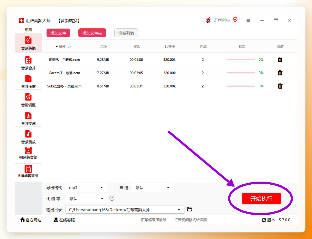The height and width of the screenshot is (239, 312).
Task: Click the 官方网站 home icon
Action: pyautogui.click(x=22, y=219)
